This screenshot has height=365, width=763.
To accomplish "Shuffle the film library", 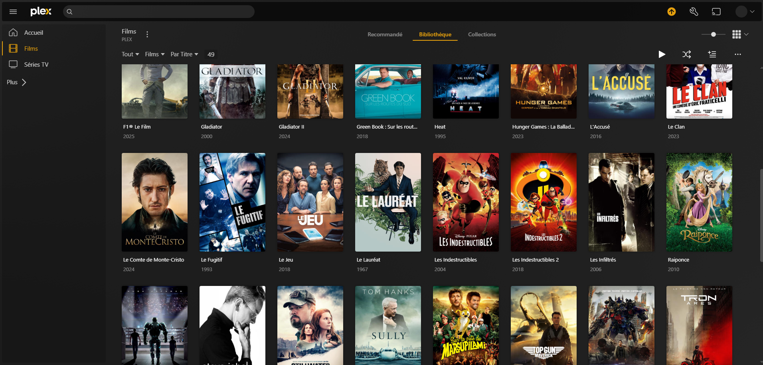I will pyautogui.click(x=686, y=54).
